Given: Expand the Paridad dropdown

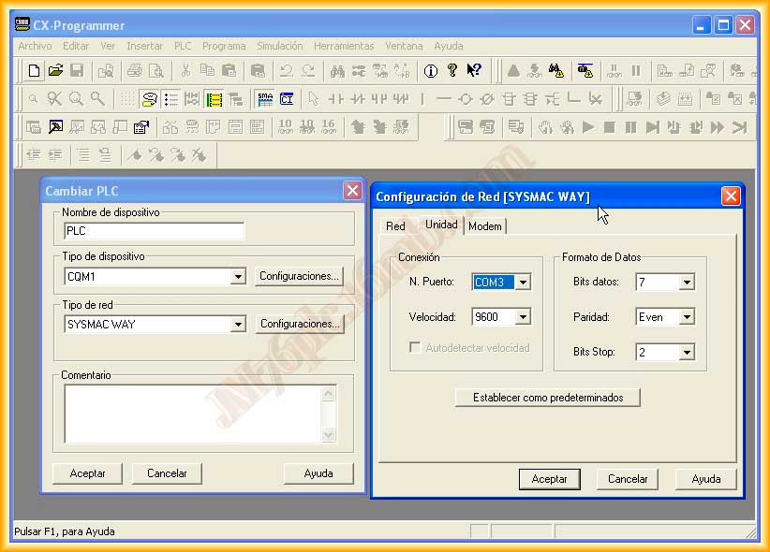Looking at the screenshot, I should [687, 317].
